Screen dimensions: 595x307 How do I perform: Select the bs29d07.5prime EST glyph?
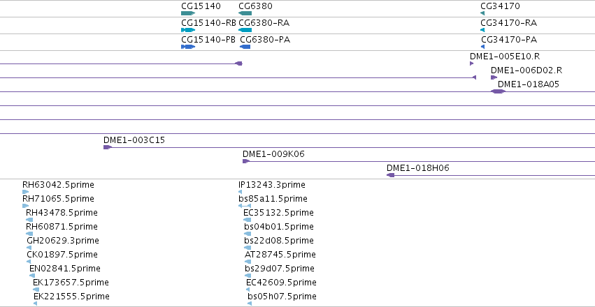pos(248,276)
